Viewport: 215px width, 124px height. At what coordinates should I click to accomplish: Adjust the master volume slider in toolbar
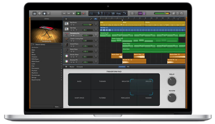pos(162,13)
